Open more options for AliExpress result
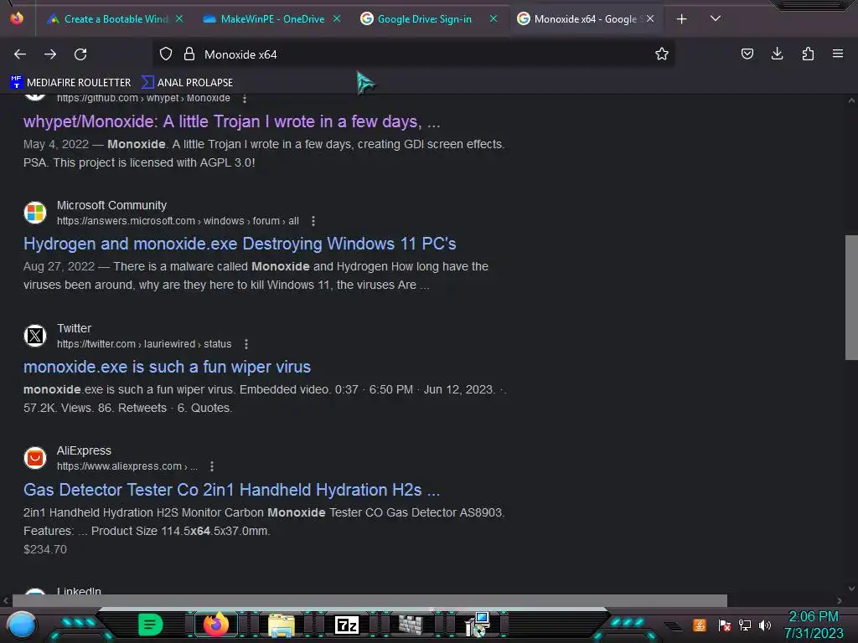This screenshot has width=858, height=643. (x=212, y=466)
